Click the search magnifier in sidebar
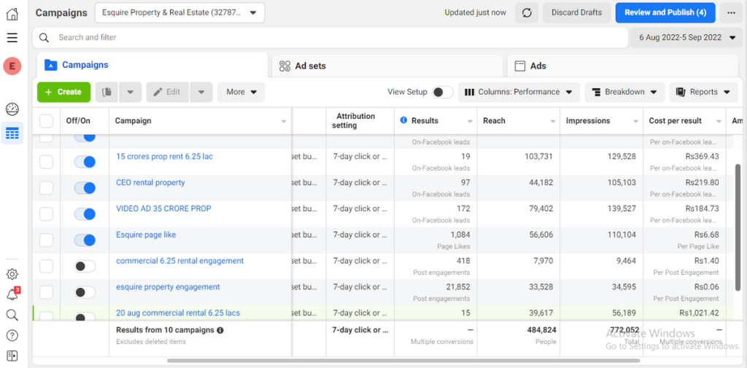This screenshot has width=747, height=368. [12, 315]
